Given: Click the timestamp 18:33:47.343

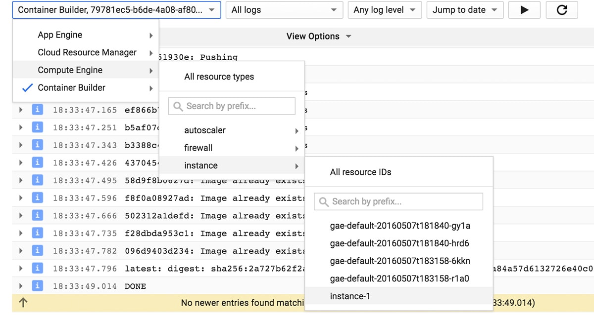Looking at the screenshot, I should pos(85,145).
